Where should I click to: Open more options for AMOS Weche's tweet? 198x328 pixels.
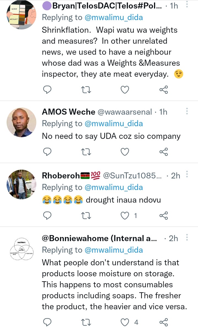tap(187, 111)
